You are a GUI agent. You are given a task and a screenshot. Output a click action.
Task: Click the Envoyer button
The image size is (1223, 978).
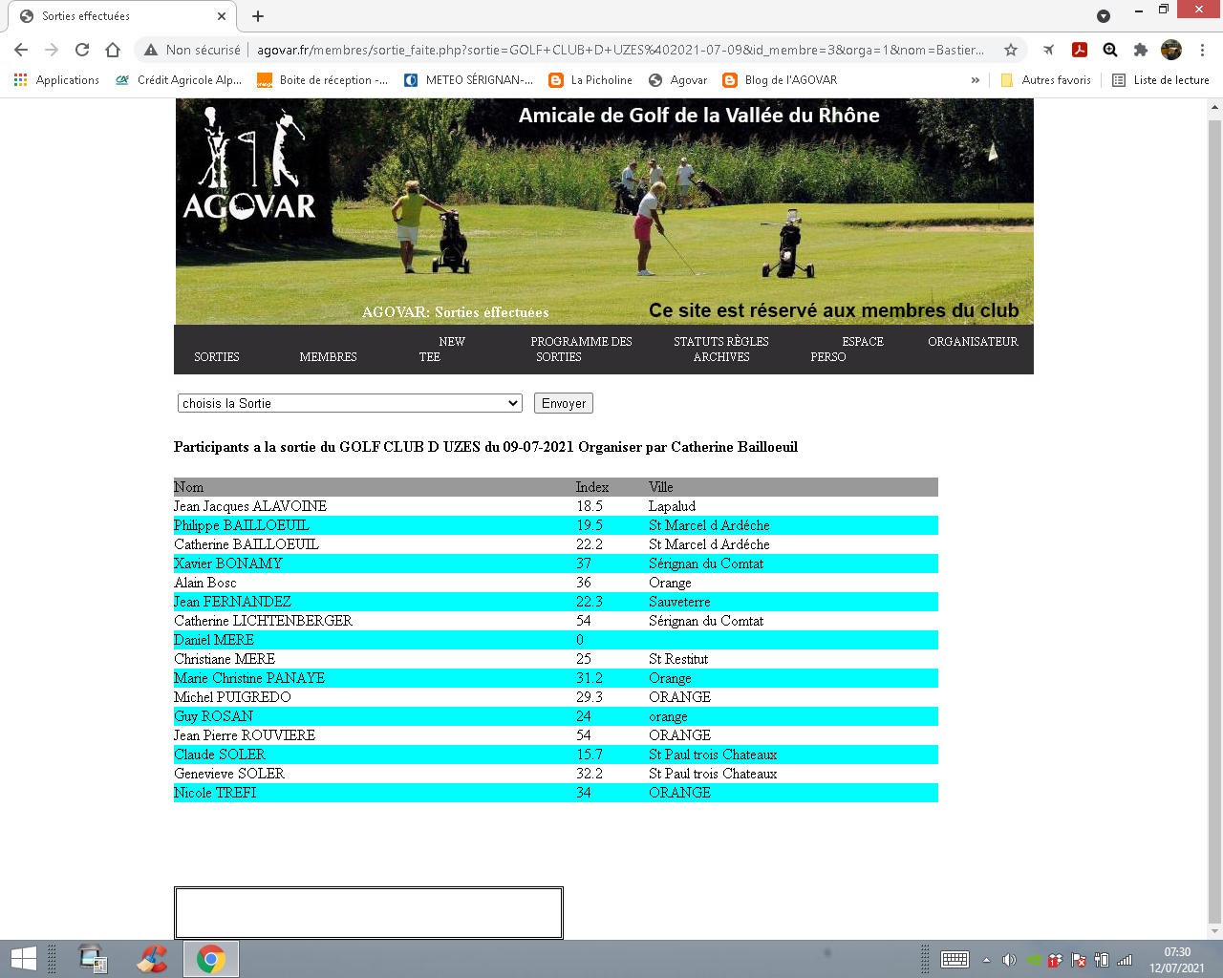[564, 403]
